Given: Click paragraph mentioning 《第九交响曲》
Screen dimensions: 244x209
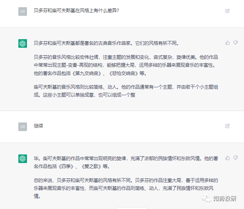Looking at the screenshot, I should coord(126,65).
